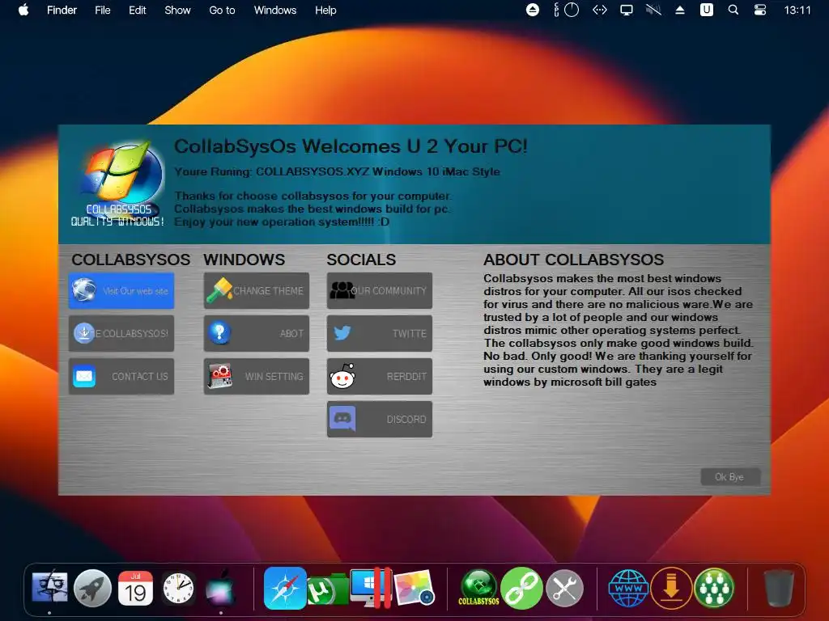The image size is (829, 621).
Task: Click the Abot question mark button
Action: pyautogui.click(x=257, y=333)
